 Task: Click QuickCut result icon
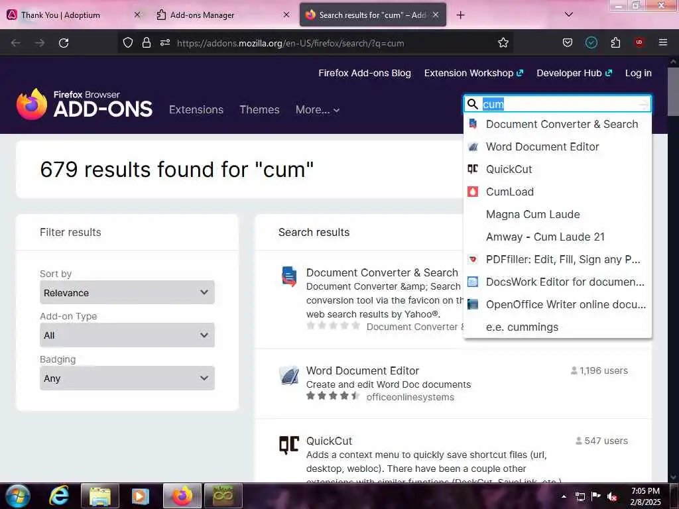pyautogui.click(x=289, y=445)
